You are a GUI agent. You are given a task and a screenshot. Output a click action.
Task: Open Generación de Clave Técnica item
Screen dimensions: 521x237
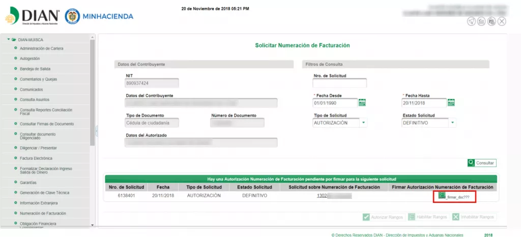click(x=45, y=193)
